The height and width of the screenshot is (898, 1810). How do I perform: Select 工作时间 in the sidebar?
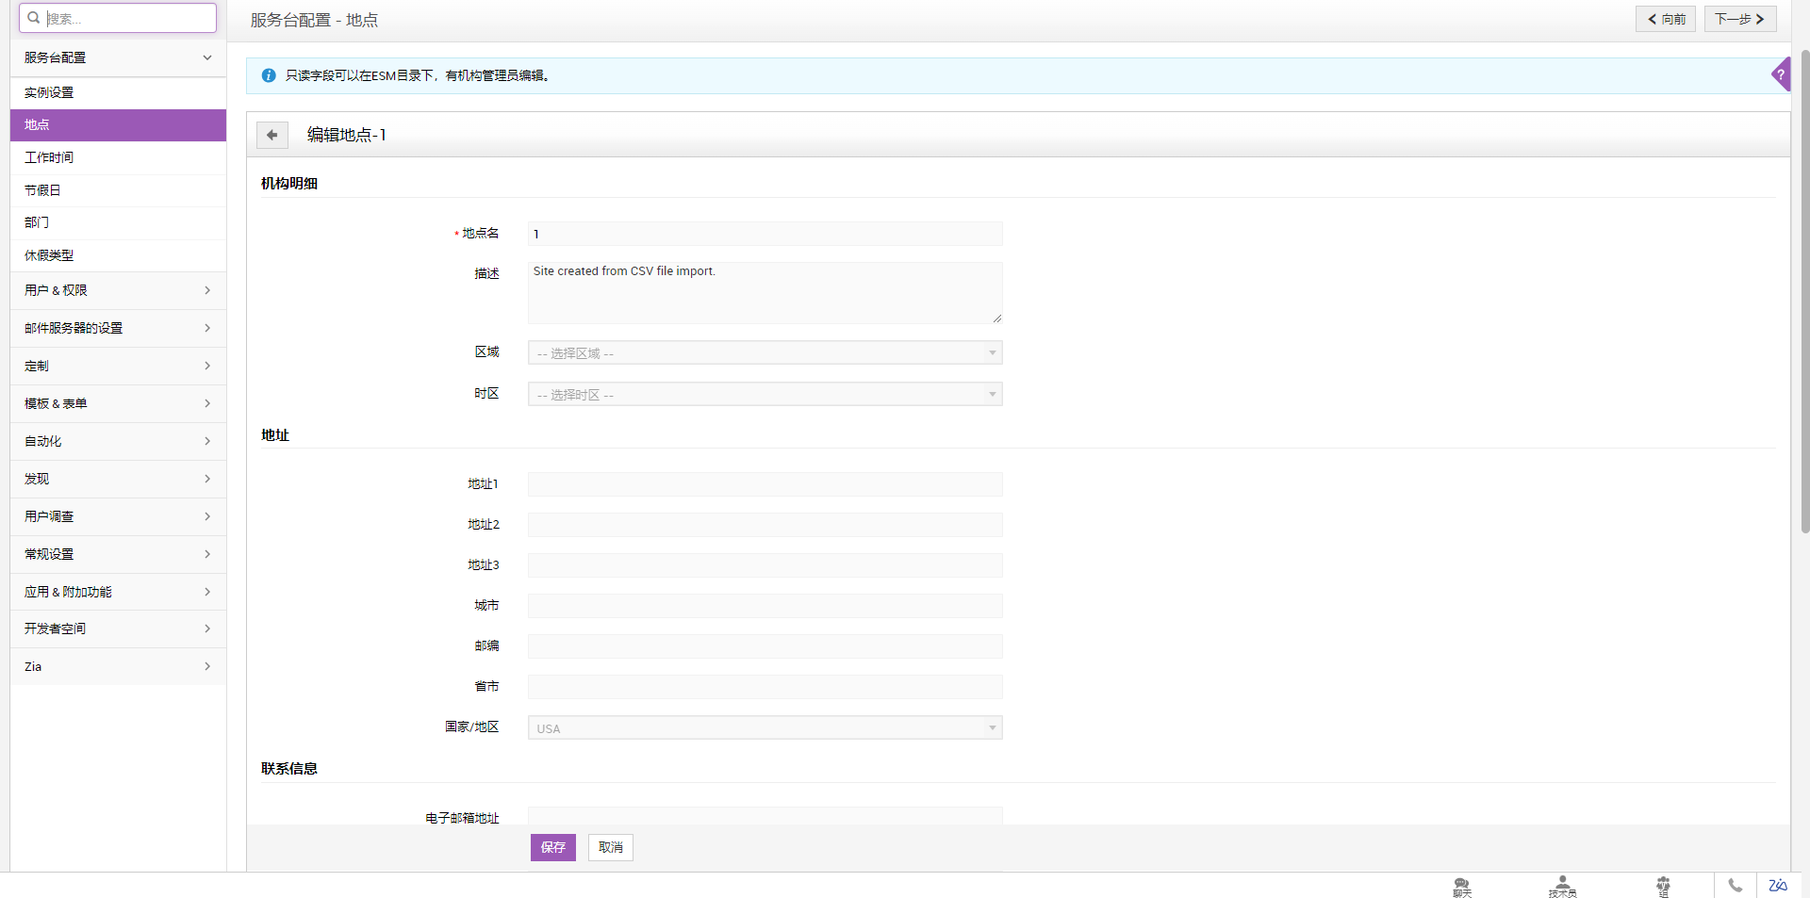coord(49,157)
